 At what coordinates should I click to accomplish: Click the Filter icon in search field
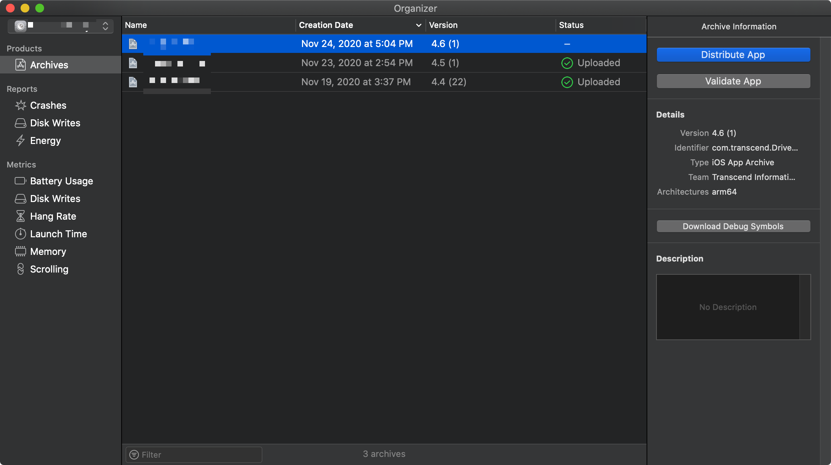pyautogui.click(x=134, y=455)
